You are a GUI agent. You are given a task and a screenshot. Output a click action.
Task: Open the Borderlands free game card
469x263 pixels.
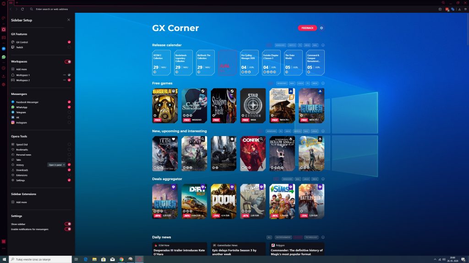point(165,105)
